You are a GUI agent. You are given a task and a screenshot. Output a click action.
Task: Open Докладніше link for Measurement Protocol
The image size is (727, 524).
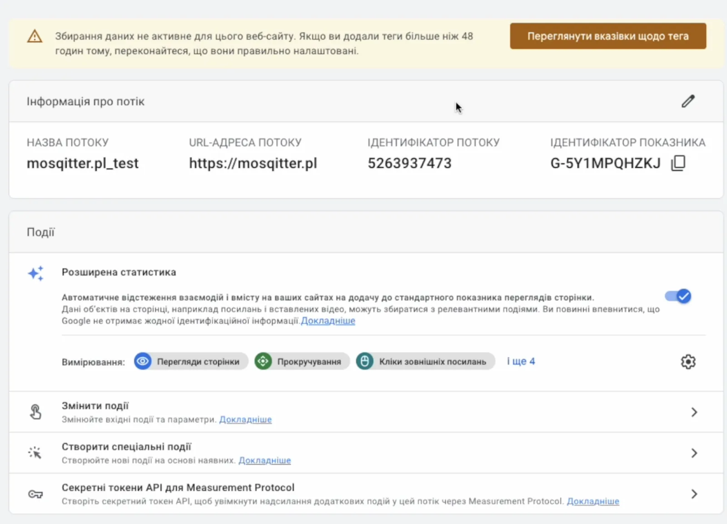point(593,501)
